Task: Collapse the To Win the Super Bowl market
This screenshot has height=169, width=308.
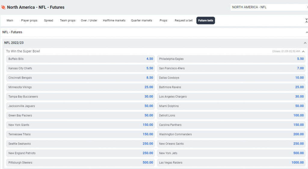Action: [x=303, y=51]
